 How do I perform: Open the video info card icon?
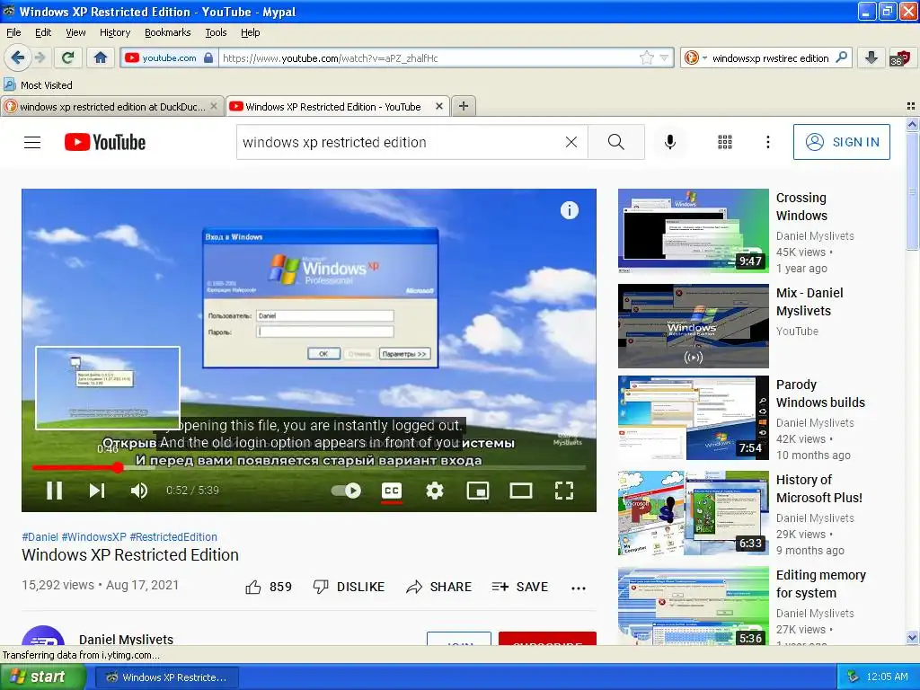pyautogui.click(x=569, y=210)
